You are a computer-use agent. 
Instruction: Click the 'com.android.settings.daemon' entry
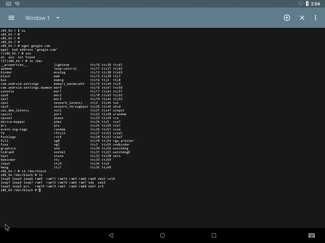26,88
